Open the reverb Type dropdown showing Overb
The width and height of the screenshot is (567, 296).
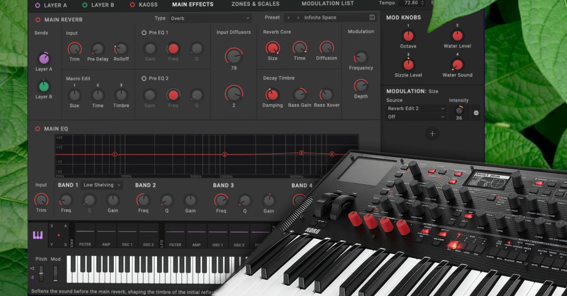click(210, 17)
